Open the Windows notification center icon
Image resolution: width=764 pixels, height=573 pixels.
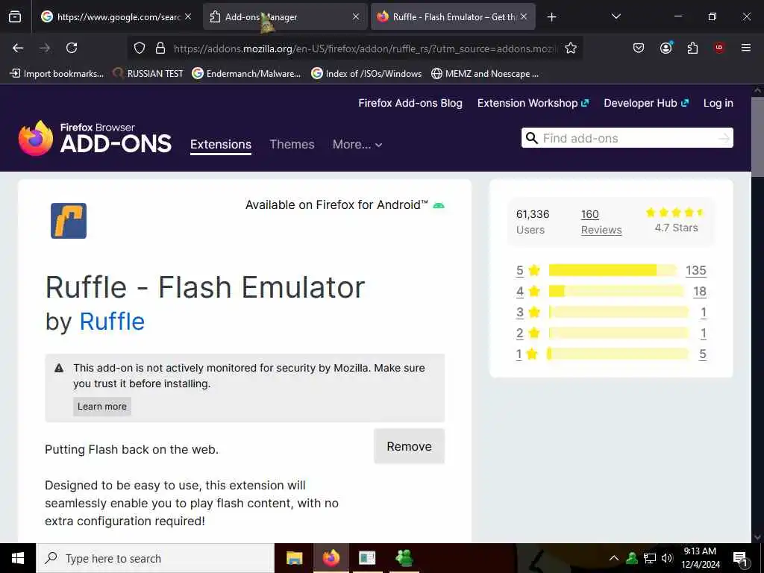[740, 559]
